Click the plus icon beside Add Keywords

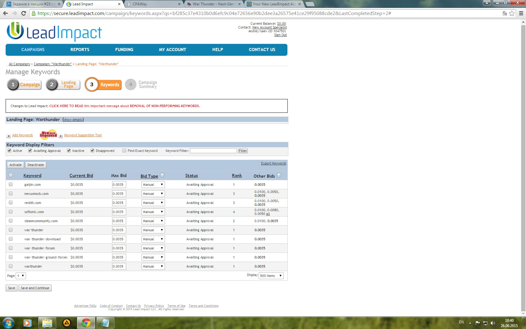[9, 136]
